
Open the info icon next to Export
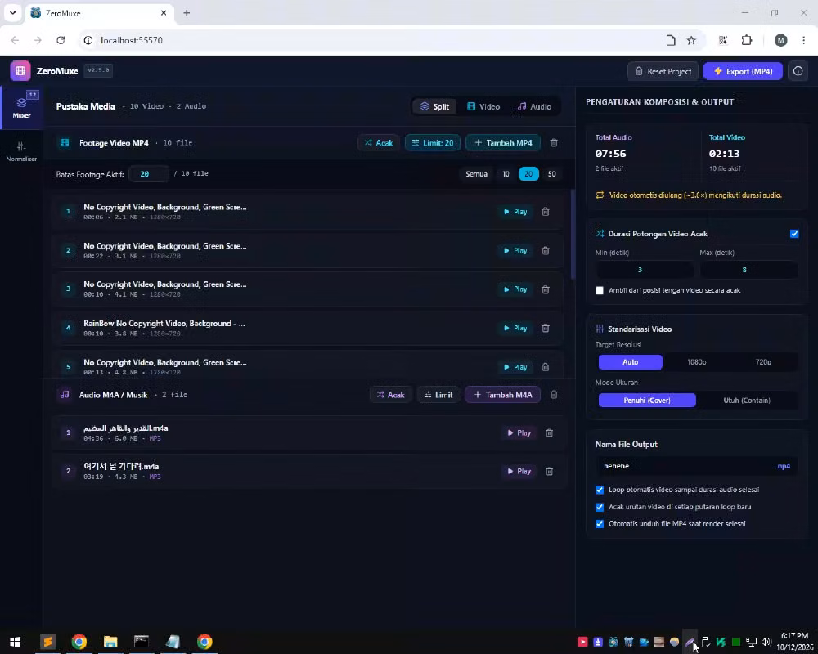click(x=798, y=71)
